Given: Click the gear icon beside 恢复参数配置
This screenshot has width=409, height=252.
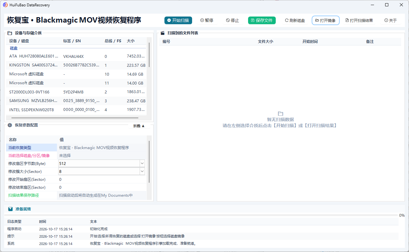Looking at the screenshot, I should tap(10, 125).
